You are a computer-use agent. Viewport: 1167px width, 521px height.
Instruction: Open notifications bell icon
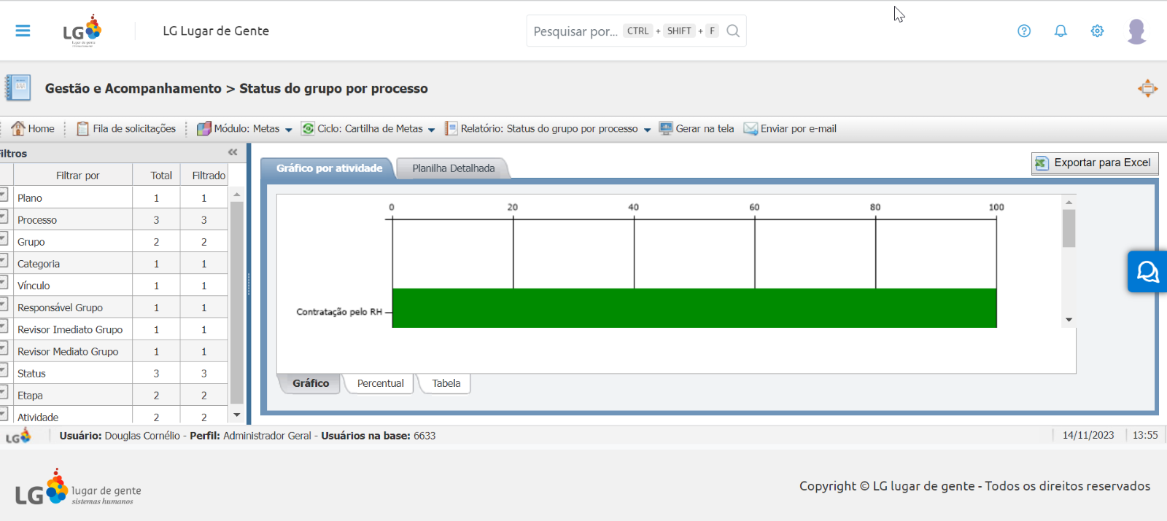[x=1061, y=31]
